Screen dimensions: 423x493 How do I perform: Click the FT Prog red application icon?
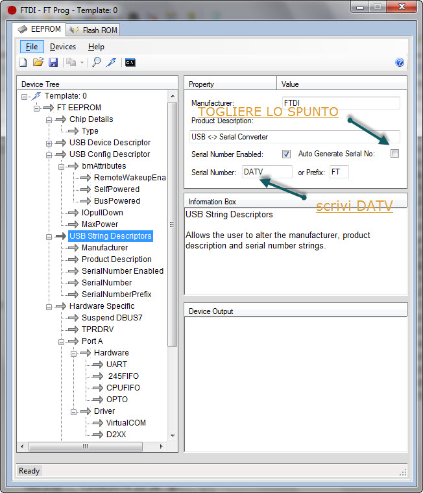(x=12, y=10)
